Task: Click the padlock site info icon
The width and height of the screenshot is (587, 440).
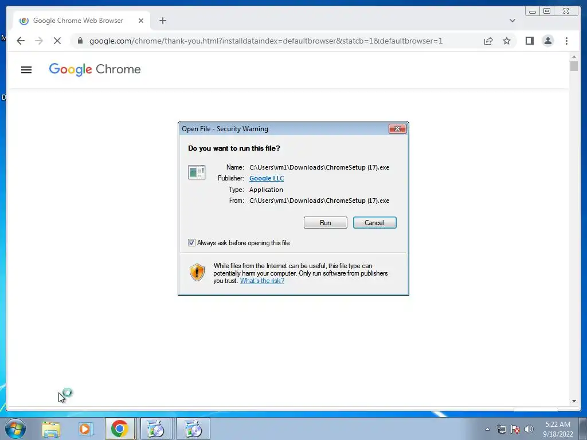Action: (80, 41)
